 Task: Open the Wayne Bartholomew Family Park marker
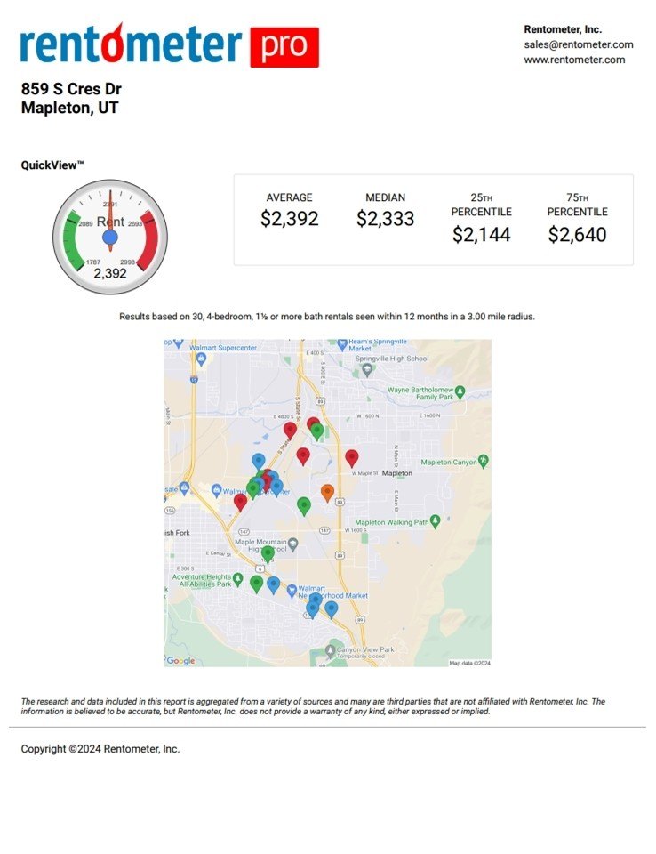click(460, 391)
